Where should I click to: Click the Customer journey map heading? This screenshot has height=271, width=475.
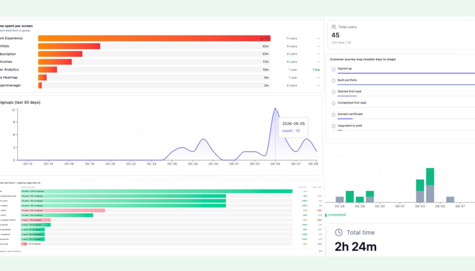[363, 59]
